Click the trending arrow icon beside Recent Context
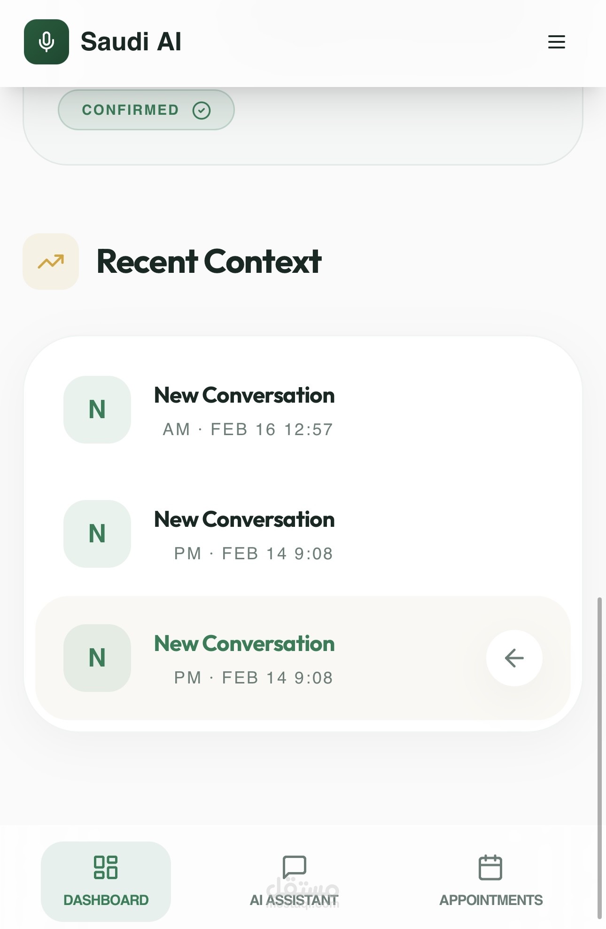Screen dimensions: 606x929 click(x=51, y=262)
